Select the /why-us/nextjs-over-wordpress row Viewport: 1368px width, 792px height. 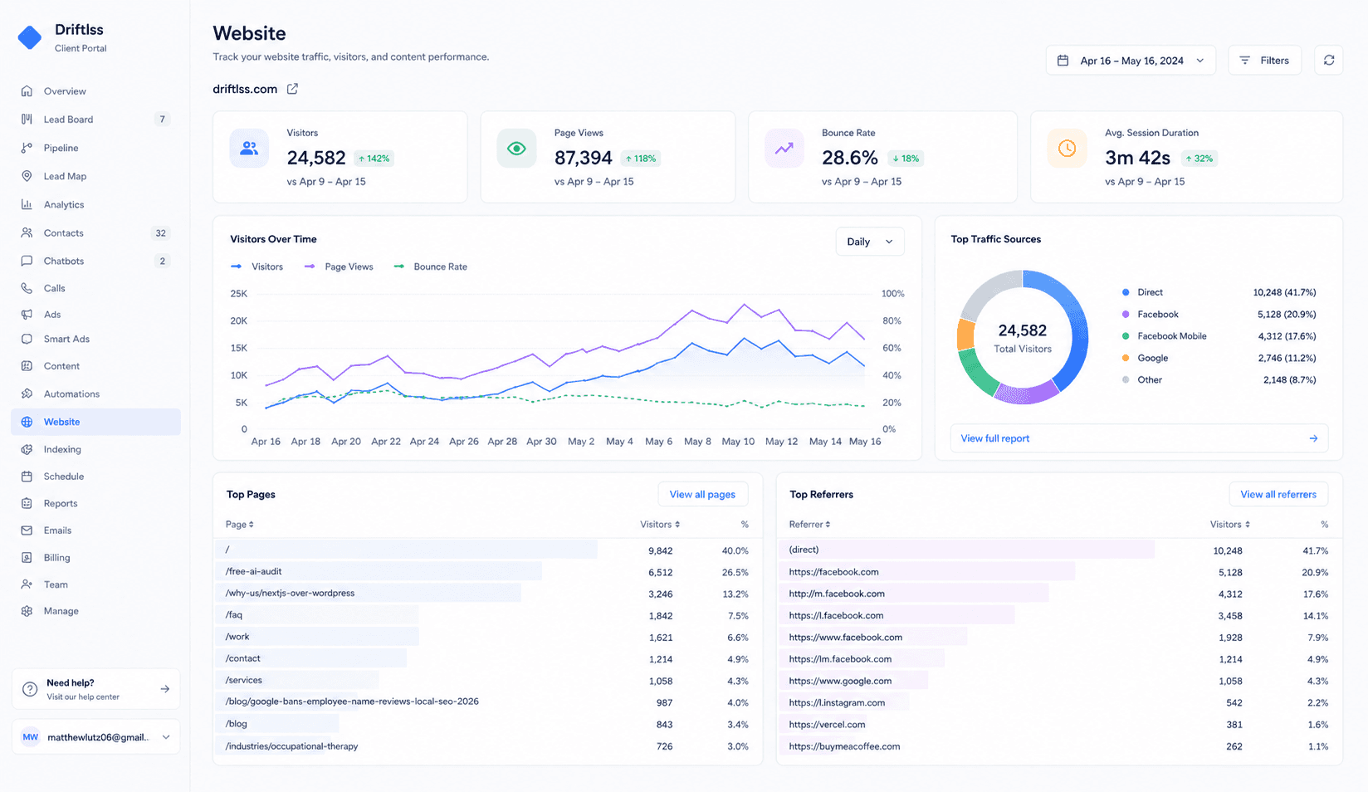(487, 594)
